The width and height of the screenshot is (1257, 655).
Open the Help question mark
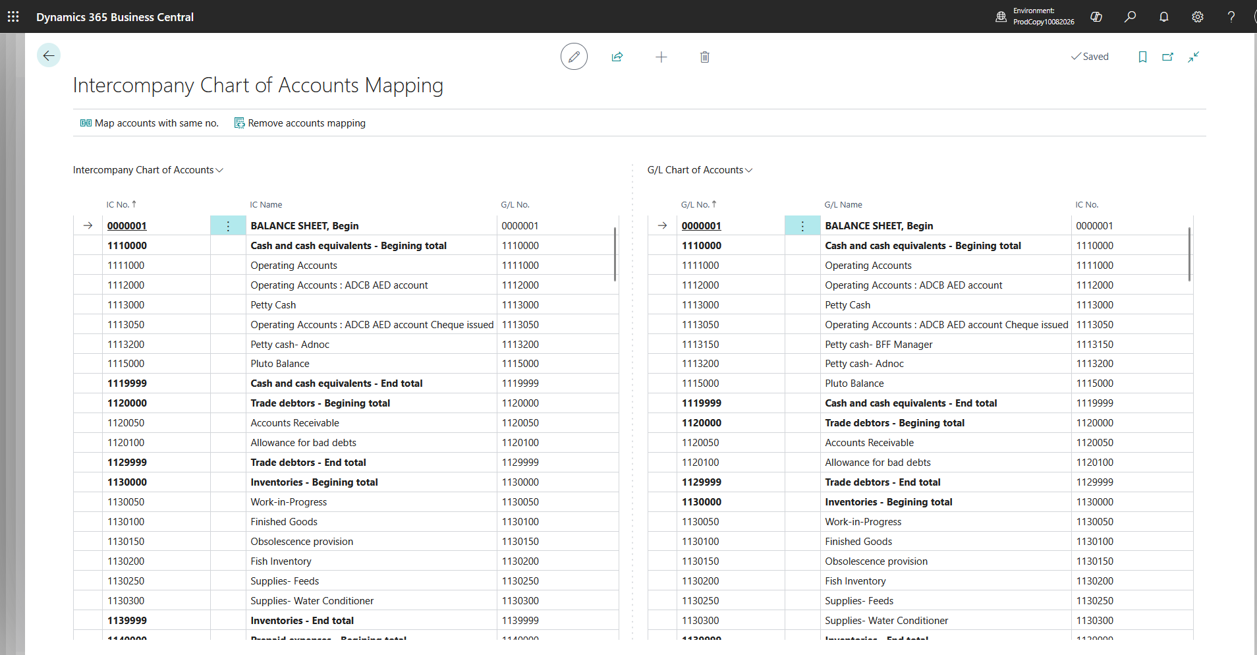tap(1231, 16)
